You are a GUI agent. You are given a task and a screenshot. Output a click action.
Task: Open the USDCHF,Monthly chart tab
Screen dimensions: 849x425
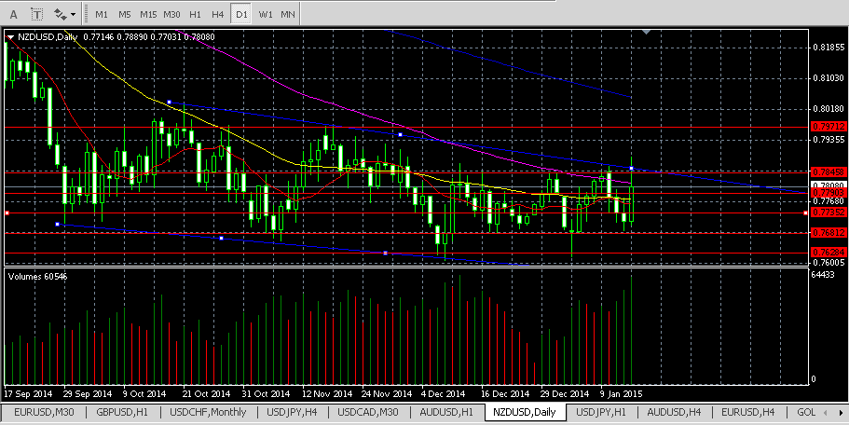pyautogui.click(x=208, y=412)
